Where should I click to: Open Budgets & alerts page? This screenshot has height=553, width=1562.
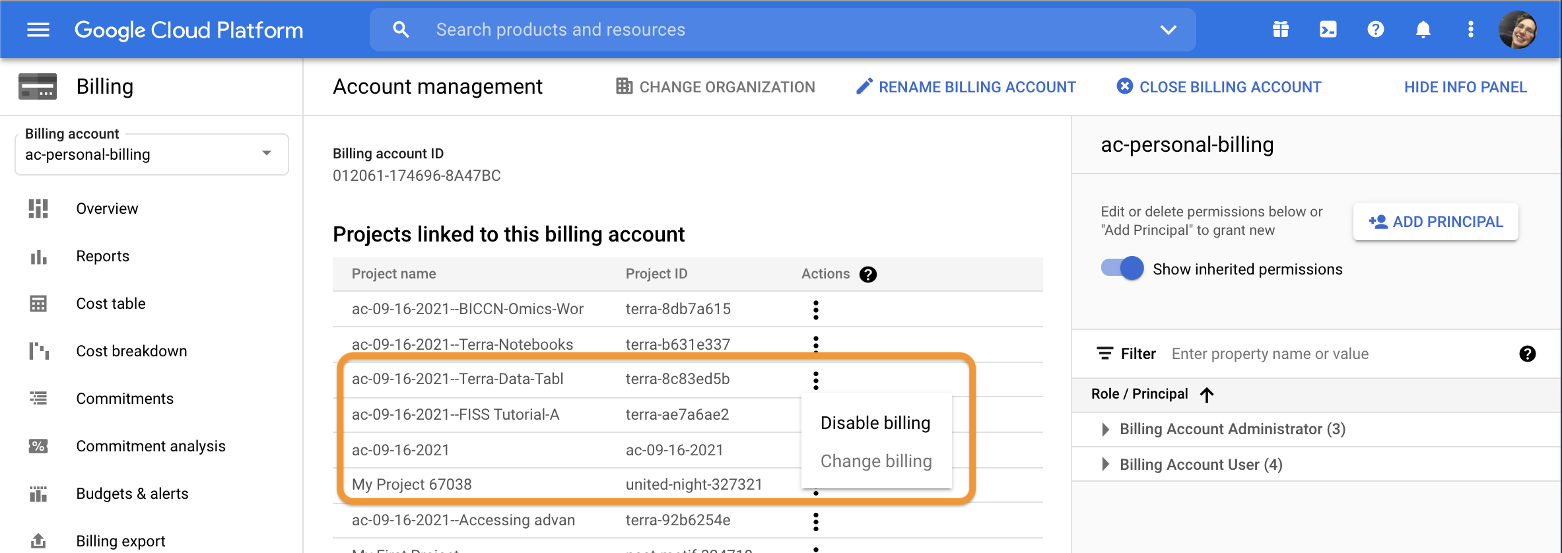(132, 494)
